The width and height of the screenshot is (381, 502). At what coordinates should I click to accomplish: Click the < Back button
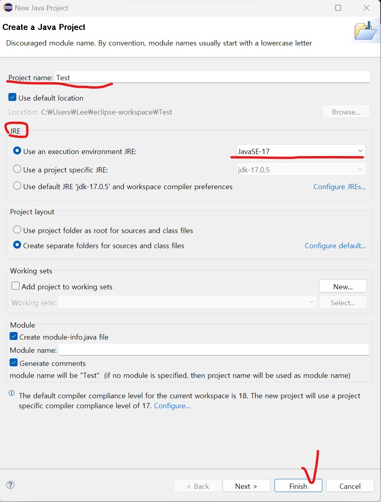tap(198, 486)
